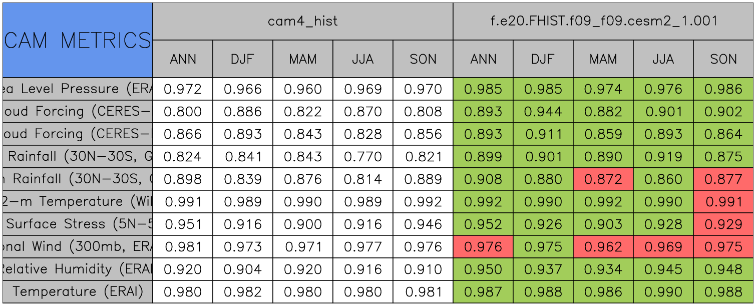Select the Sea Level Pressure row label
This screenshot has width=756, height=306.
78,89
